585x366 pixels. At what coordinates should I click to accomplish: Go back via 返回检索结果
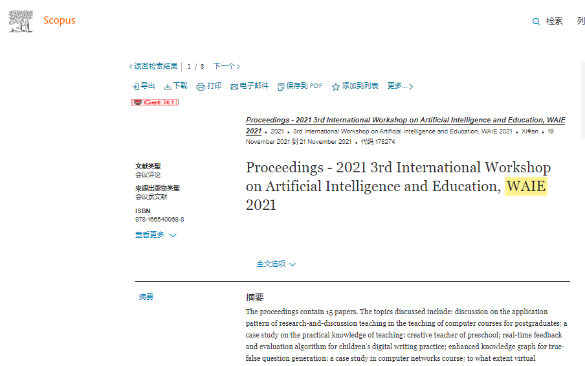(153, 66)
